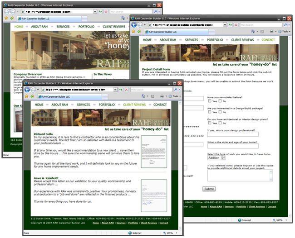The height and width of the screenshot is (238, 295).
Task: Click MSN Search box in reviews window
Action: [151, 90]
